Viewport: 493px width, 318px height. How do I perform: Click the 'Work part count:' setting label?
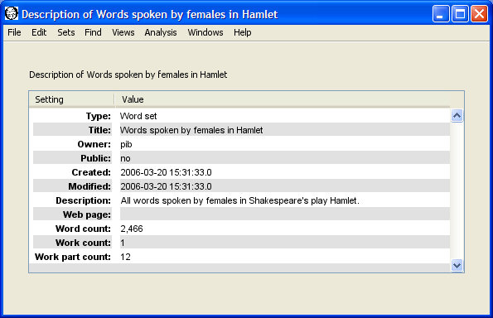[73, 257]
